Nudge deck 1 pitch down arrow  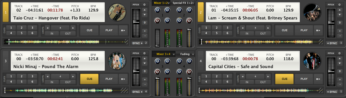pyautogui.click(x=145, y=15)
